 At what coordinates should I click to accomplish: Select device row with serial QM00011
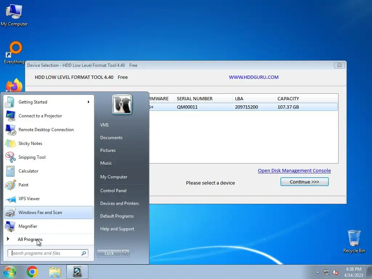(x=243, y=107)
